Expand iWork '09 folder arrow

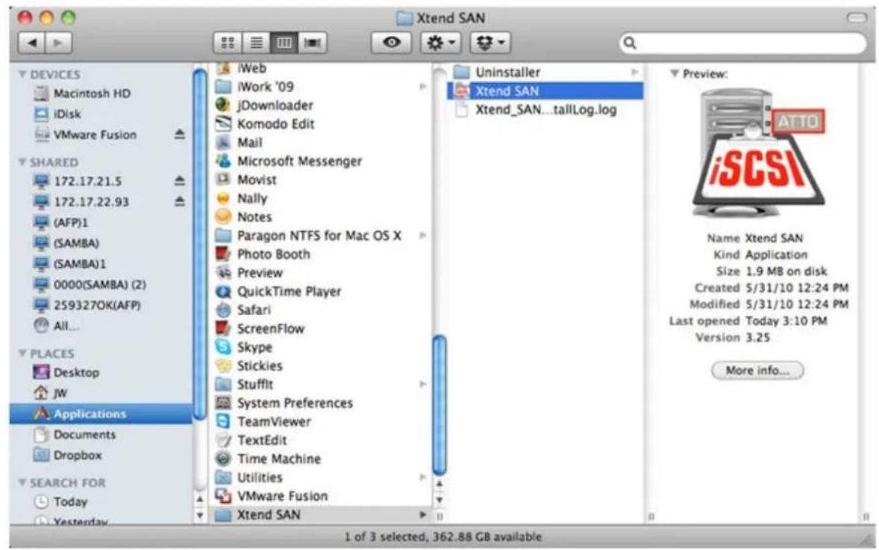pyautogui.click(x=422, y=87)
